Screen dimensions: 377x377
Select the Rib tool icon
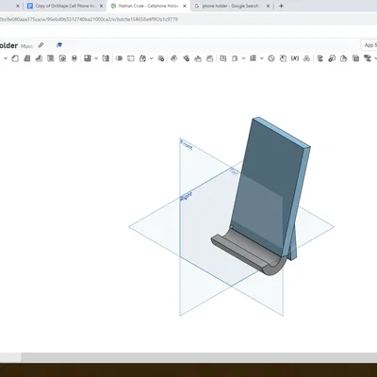coord(50,58)
